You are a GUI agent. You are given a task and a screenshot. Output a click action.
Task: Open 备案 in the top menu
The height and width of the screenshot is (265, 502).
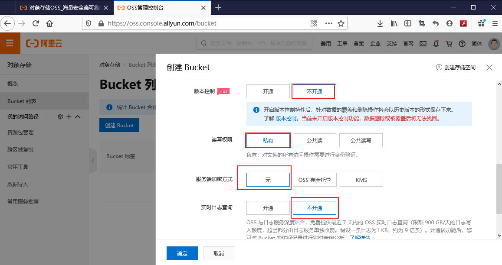(358, 44)
